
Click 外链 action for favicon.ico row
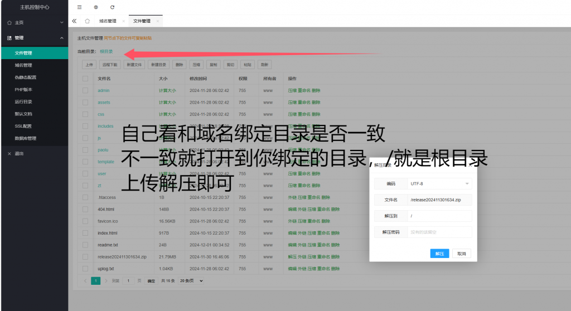click(x=292, y=221)
